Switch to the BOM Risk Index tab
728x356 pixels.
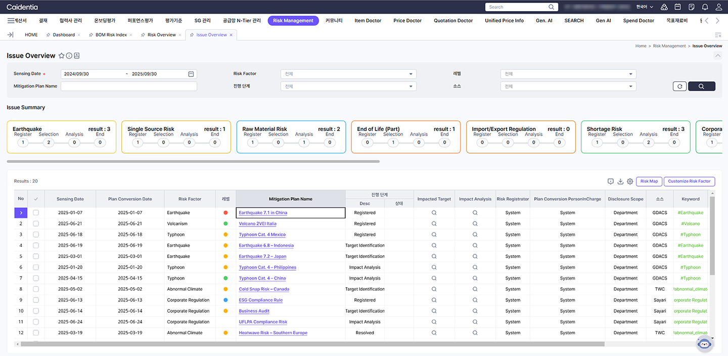click(x=111, y=35)
